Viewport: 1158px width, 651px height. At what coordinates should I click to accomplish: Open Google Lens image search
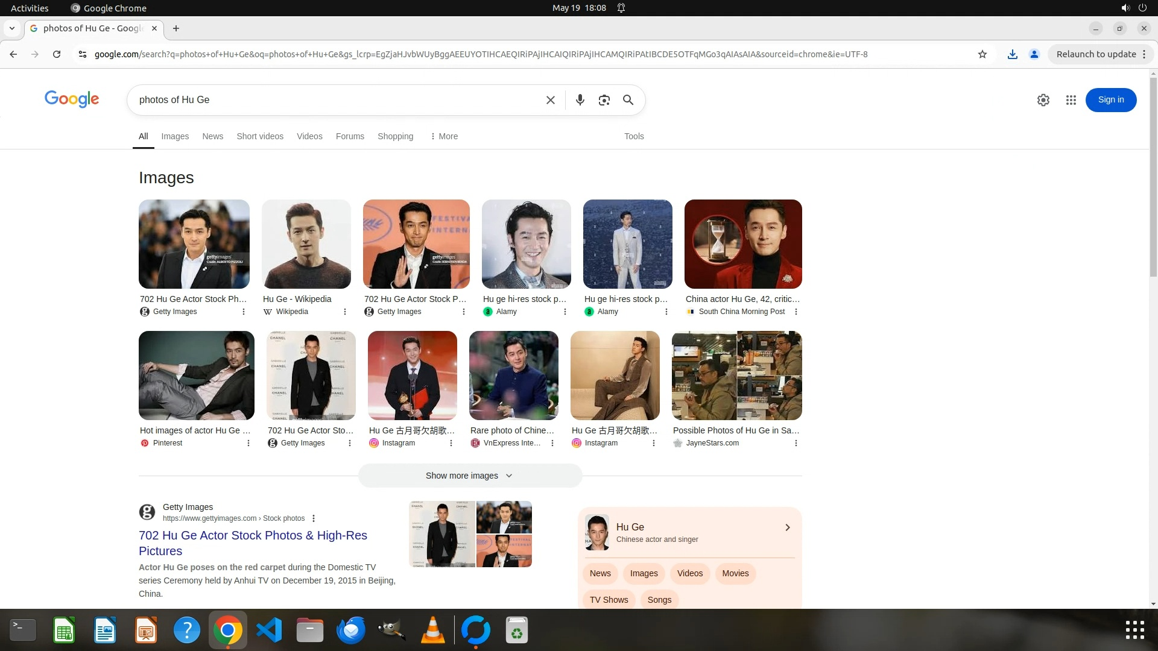tap(604, 100)
